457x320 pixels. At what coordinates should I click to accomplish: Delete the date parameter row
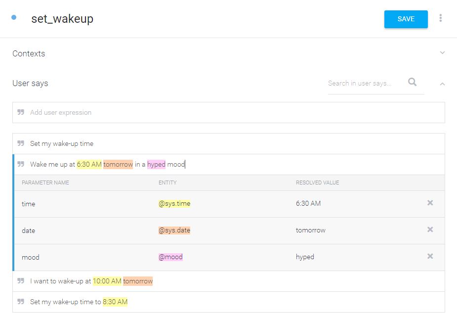[x=430, y=229]
